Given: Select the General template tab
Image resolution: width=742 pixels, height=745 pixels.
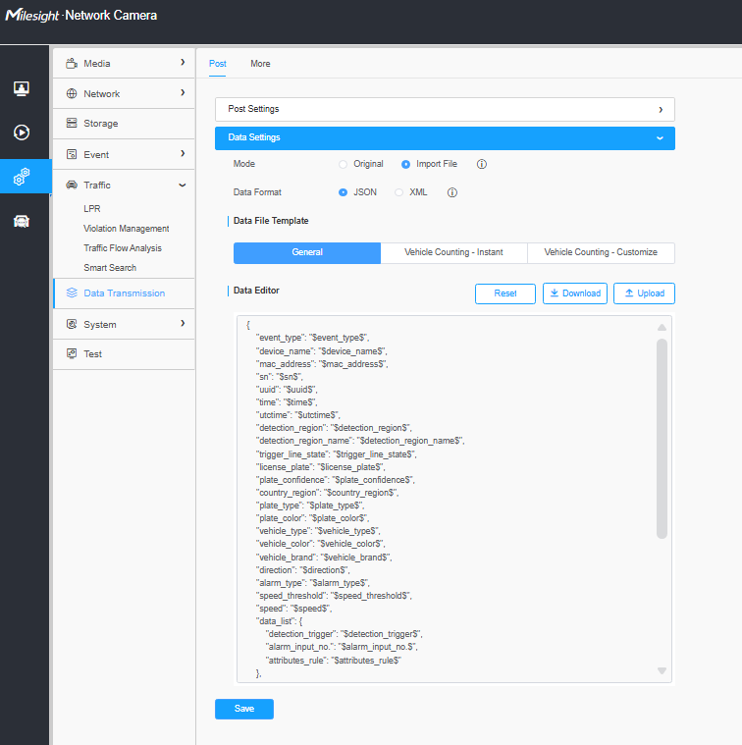Looking at the screenshot, I should [x=307, y=253].
